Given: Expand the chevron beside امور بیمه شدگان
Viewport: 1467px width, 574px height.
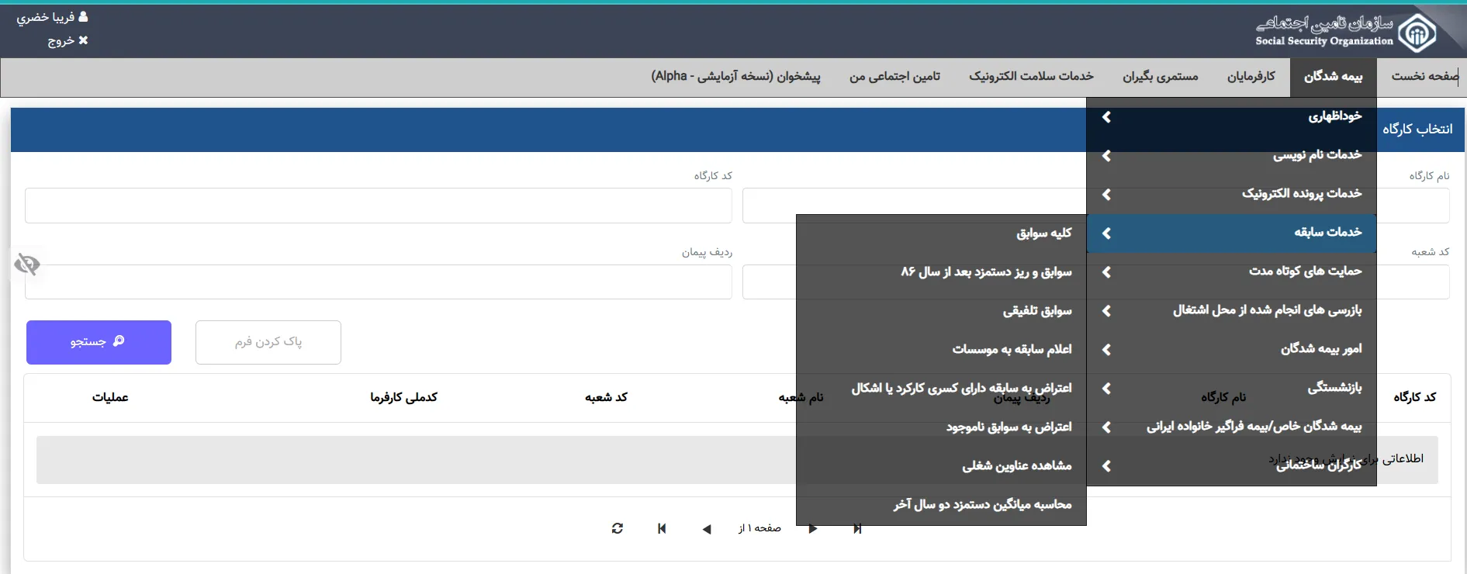Looking at the screenshot, I should click(1107, 350).
